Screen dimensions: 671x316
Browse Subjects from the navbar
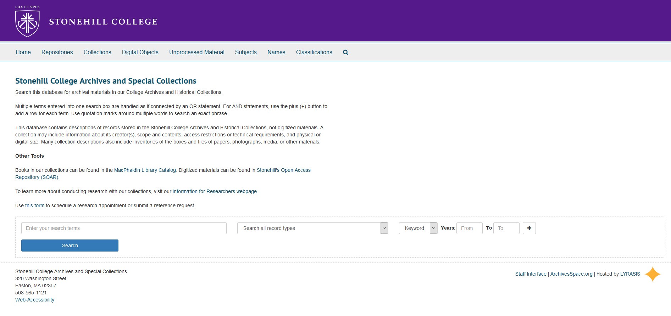tap(246, 52)
